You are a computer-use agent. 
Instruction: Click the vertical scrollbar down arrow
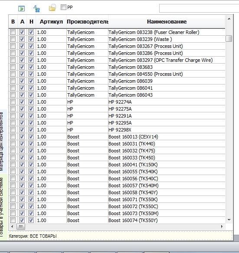pyautogui.click(x=229, y=219)
